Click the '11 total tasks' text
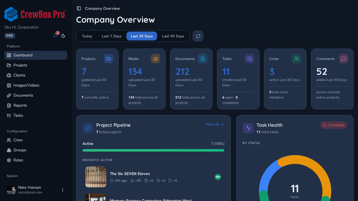This screenshot has height=201, width=358. point(267,132)
